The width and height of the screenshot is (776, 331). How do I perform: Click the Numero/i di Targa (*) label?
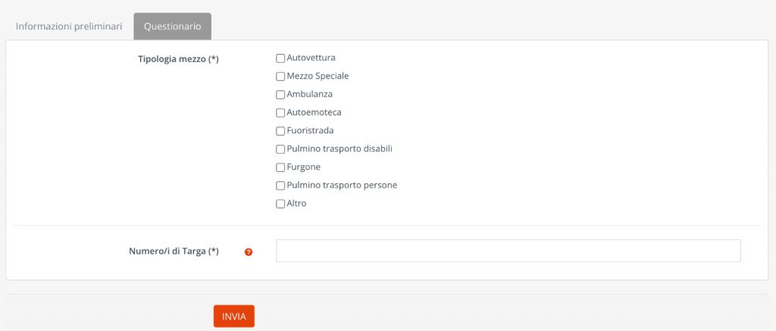point(174,251)
